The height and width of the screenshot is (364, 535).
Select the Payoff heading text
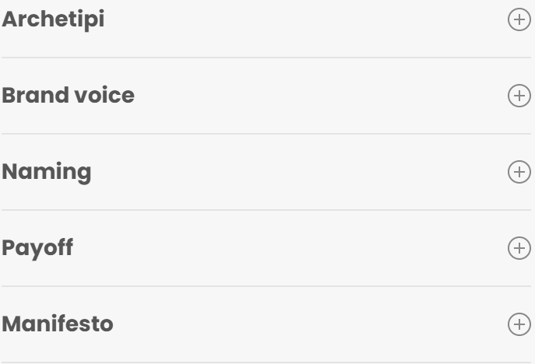tap(37, 248)
